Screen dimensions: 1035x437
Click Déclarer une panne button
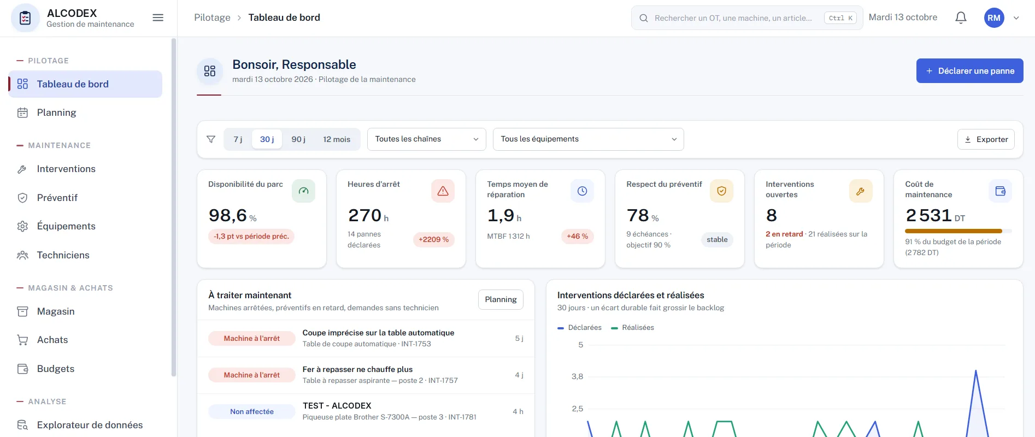coord(969,71)
